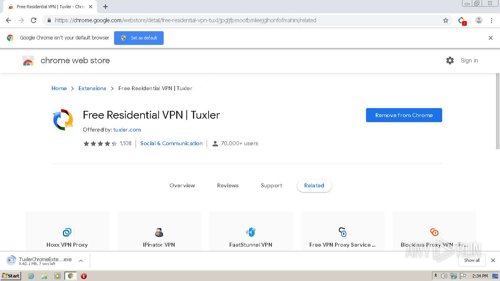The image size is (500, 281).
Task: Open the media player taskbar icon
Action: [x=57, y=276]
